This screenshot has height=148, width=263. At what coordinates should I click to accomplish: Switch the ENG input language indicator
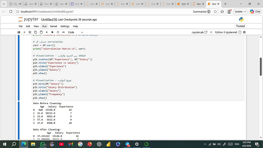click(x=237, y=144)
